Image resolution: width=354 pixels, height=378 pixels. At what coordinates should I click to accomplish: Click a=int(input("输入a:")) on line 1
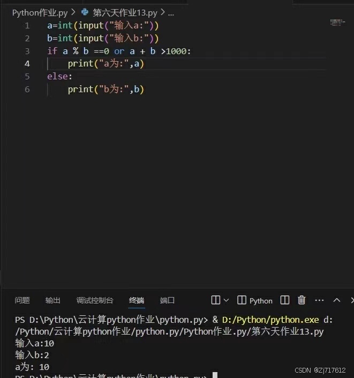[103, 26]
